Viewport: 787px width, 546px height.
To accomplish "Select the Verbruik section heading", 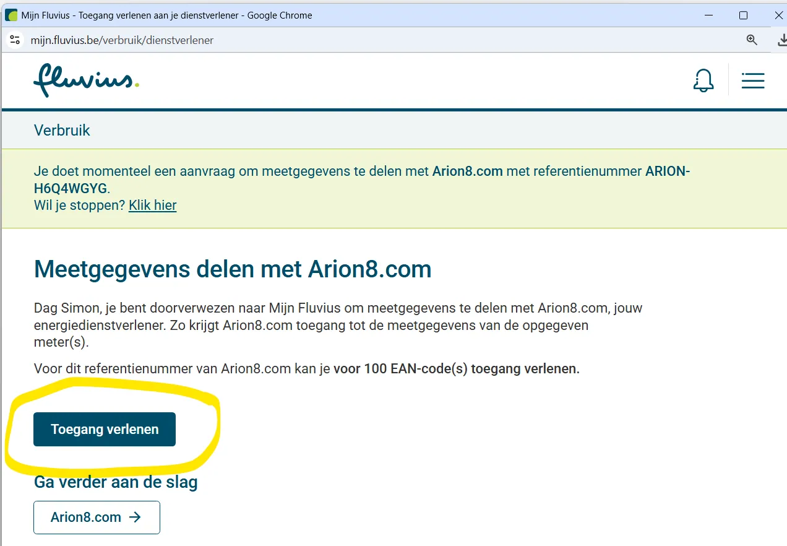I will 62,131.
